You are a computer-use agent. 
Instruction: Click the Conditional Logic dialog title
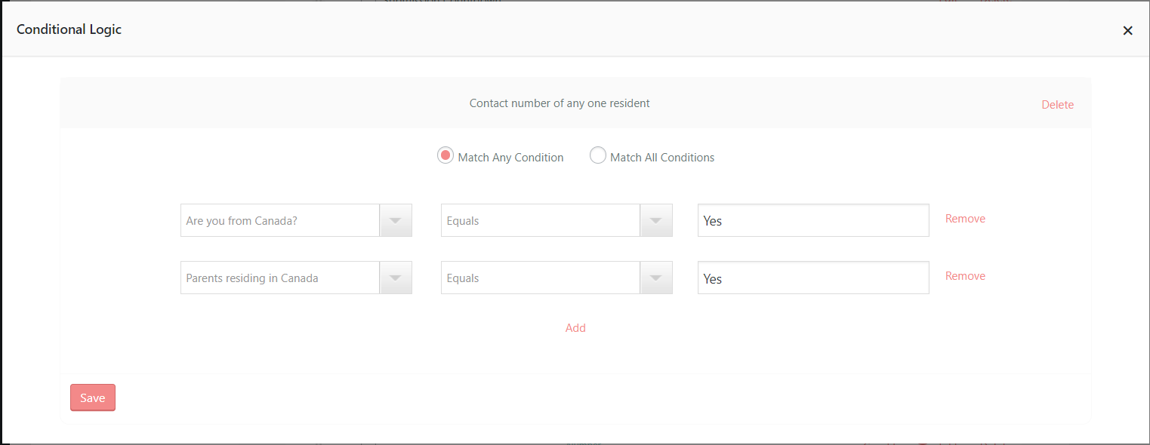tap(69, 29)
